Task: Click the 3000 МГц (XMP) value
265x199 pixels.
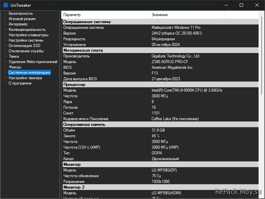Action: coord(165,147)
